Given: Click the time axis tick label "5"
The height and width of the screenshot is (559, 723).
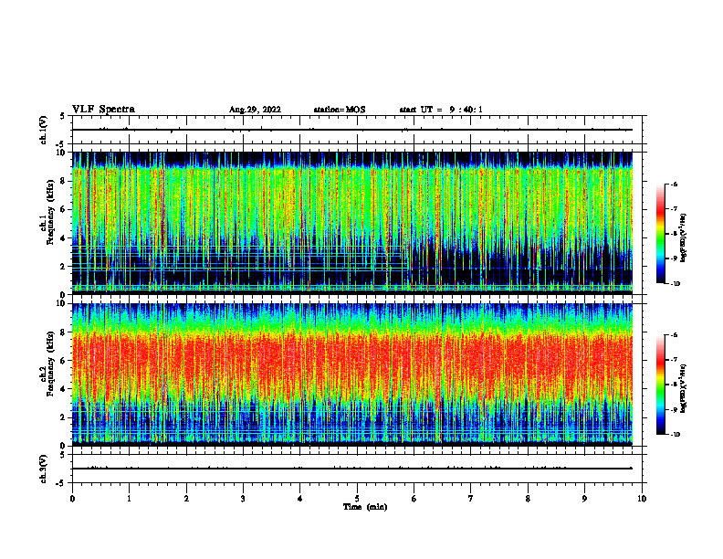Looking at the screenshot, I should [357, 499].
